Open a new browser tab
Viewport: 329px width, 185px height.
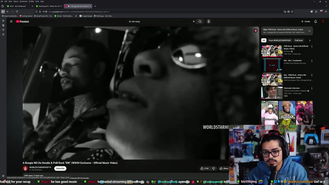tap(95, 6)
